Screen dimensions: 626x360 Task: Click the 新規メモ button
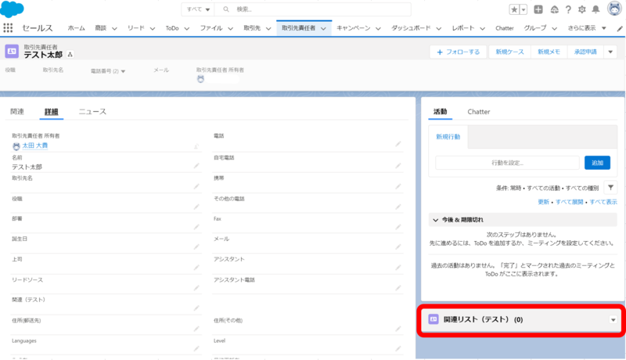pos(549,52)
